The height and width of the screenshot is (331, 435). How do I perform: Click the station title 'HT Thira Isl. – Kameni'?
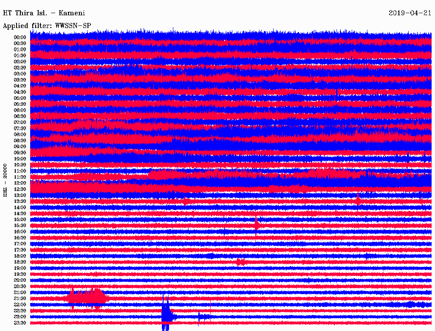click(x=44, y=13)
